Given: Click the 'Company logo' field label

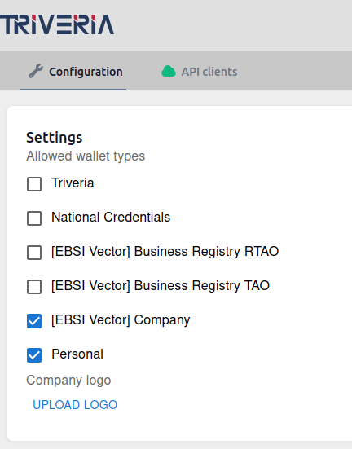Looking at the screenshot, I should coord(68,381).
